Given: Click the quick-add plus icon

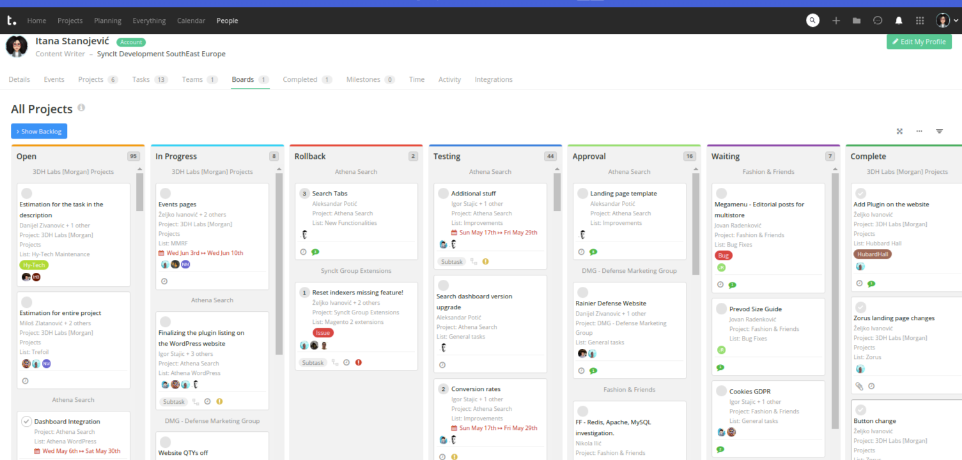Looking at the screenshot, I should click(x=835, y=20).
